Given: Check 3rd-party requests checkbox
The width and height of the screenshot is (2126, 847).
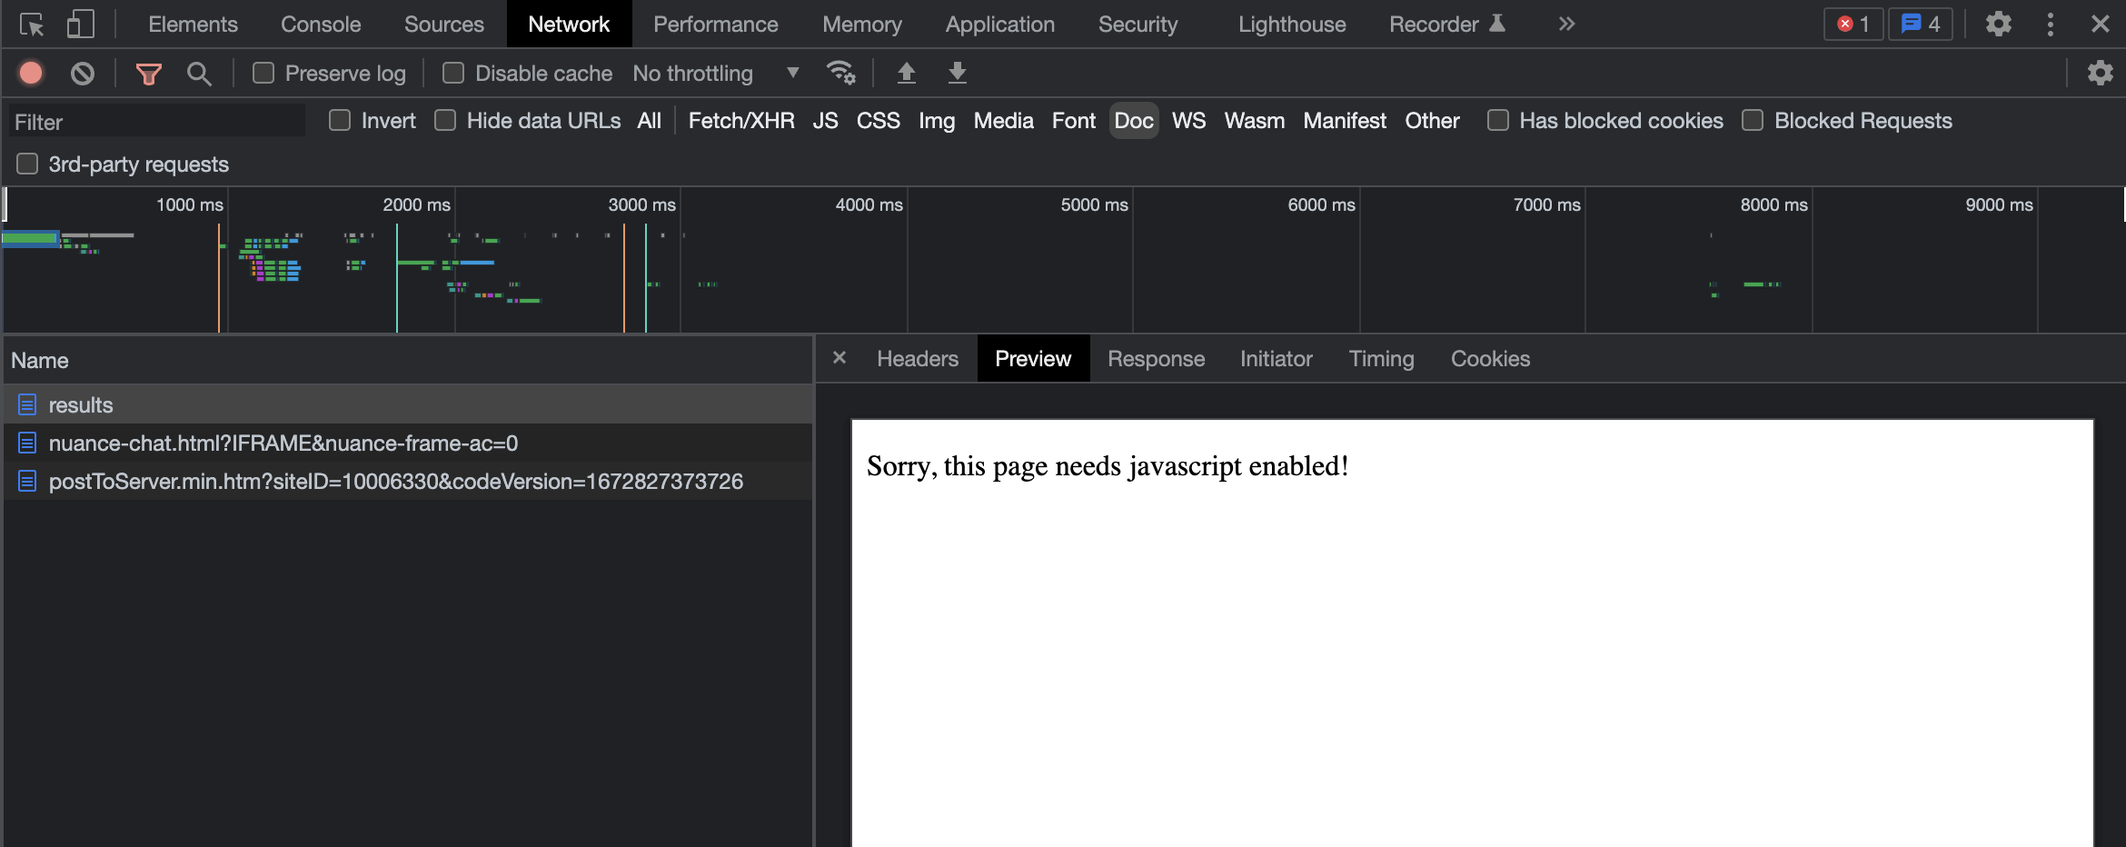Looking at the screenshot, I should click(27, 164).
